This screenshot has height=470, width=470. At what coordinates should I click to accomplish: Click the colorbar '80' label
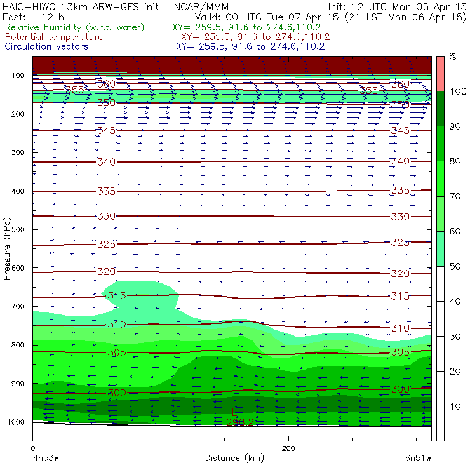click(455, 161)
